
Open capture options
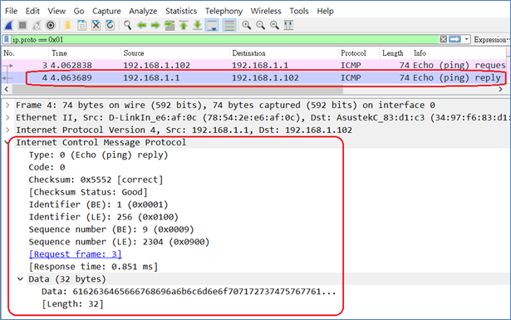point(51,25)
